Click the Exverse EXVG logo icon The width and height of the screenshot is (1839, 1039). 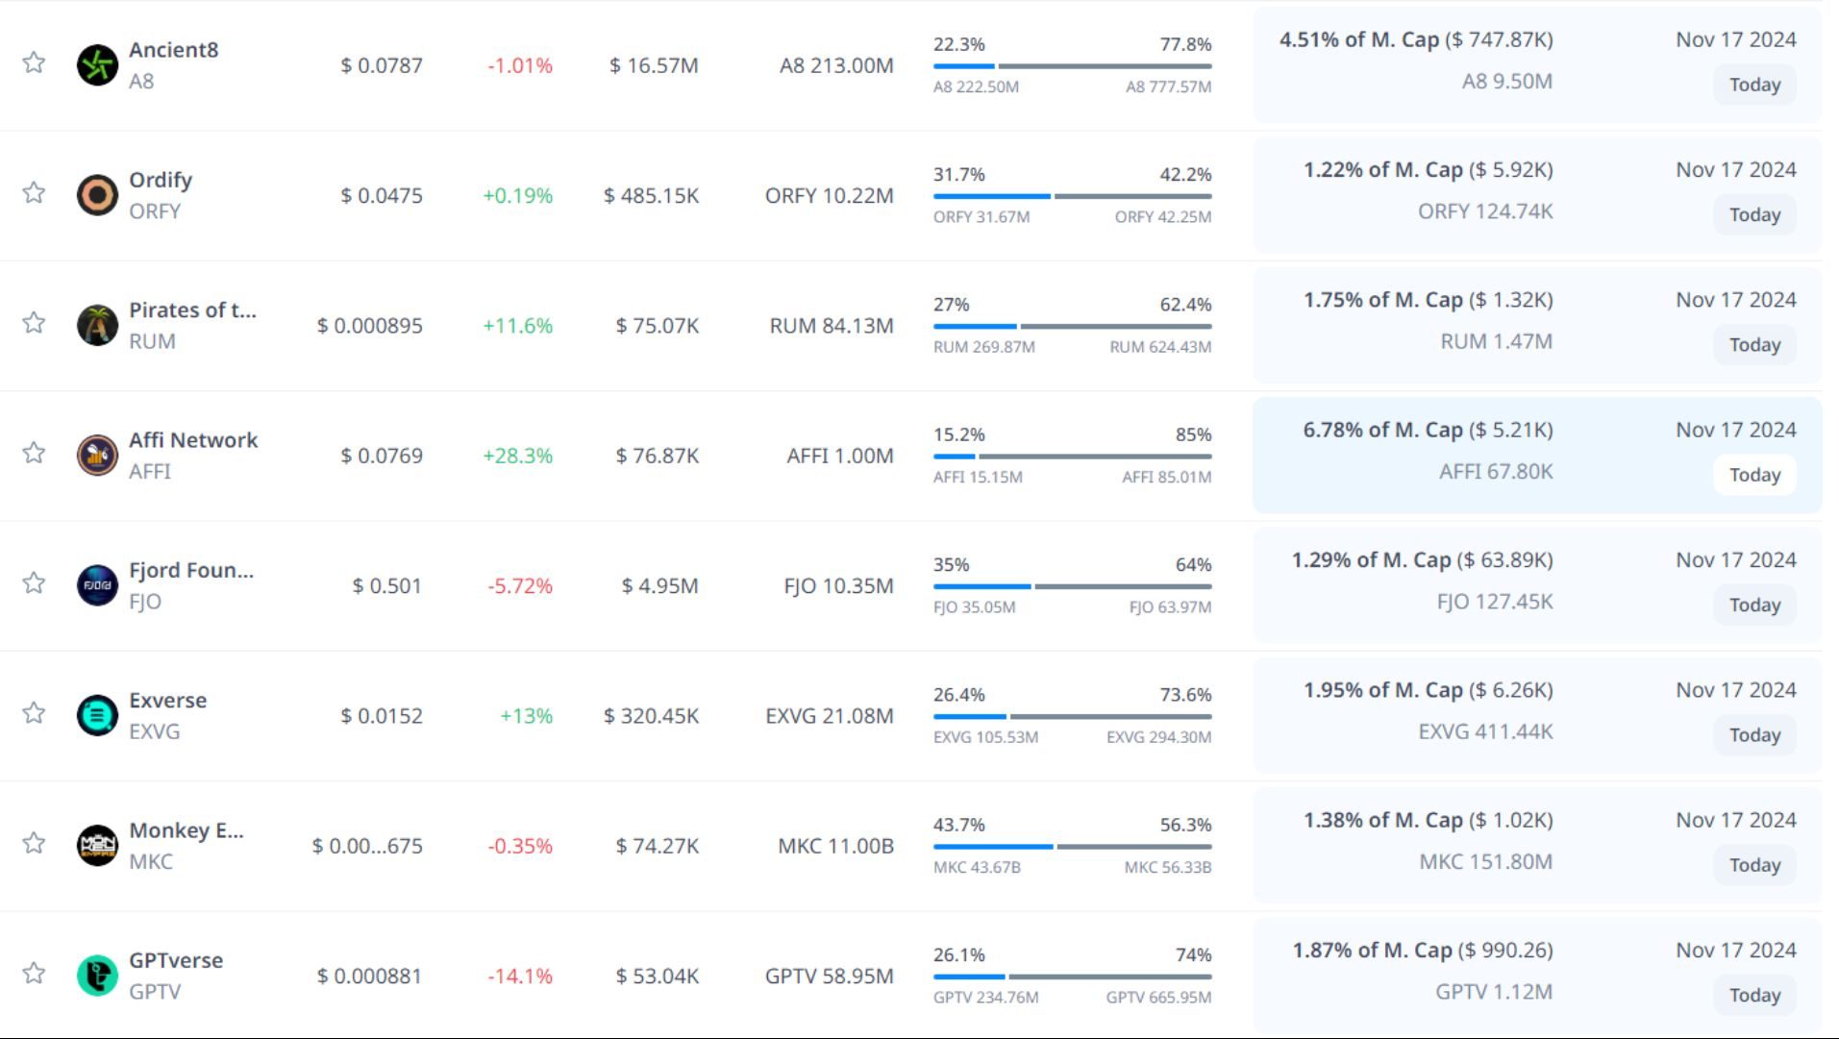pyautogui.click(x=97, y=715)
